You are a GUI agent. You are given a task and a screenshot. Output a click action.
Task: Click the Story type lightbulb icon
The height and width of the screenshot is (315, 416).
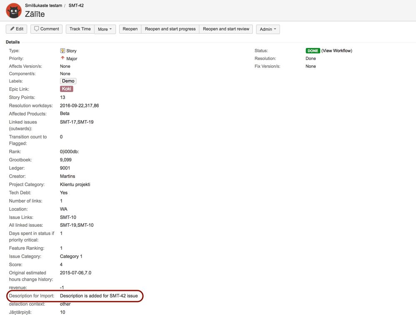(x=62, y=51)
